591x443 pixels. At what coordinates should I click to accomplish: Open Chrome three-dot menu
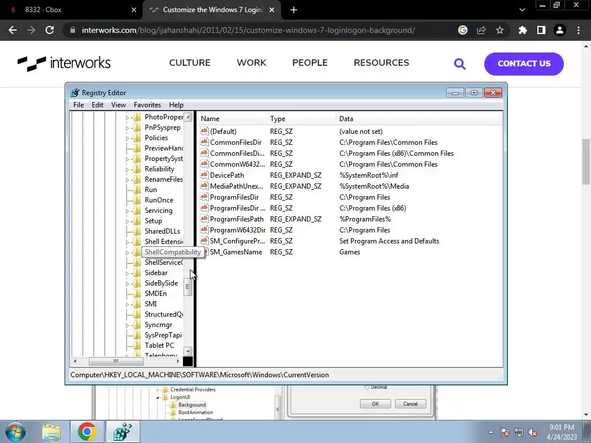point(578,30)
